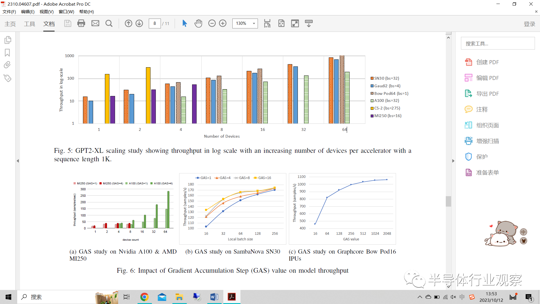Click the page number input field
The height and width of the screenshot is (304, 540).
(155, 23)
